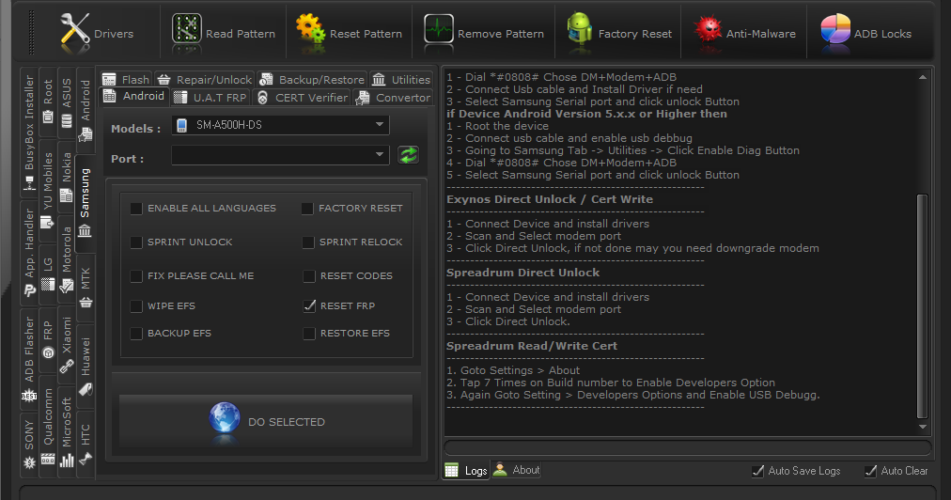Image resolution: width=951 pixels, height=500 pixels.
Task: Open the FRP side tab
Action: pyautogui.click(x=48, y=340)
